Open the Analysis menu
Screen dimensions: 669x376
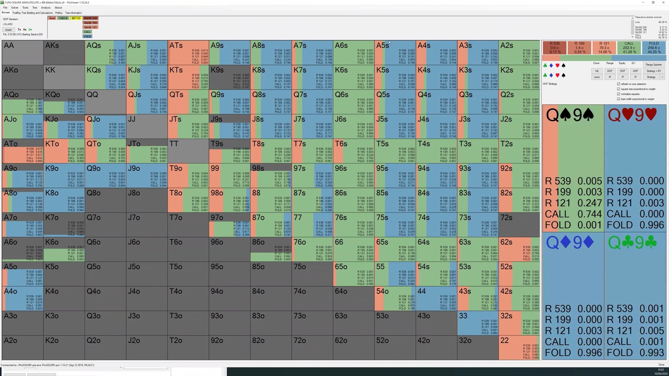click(46, 8)
